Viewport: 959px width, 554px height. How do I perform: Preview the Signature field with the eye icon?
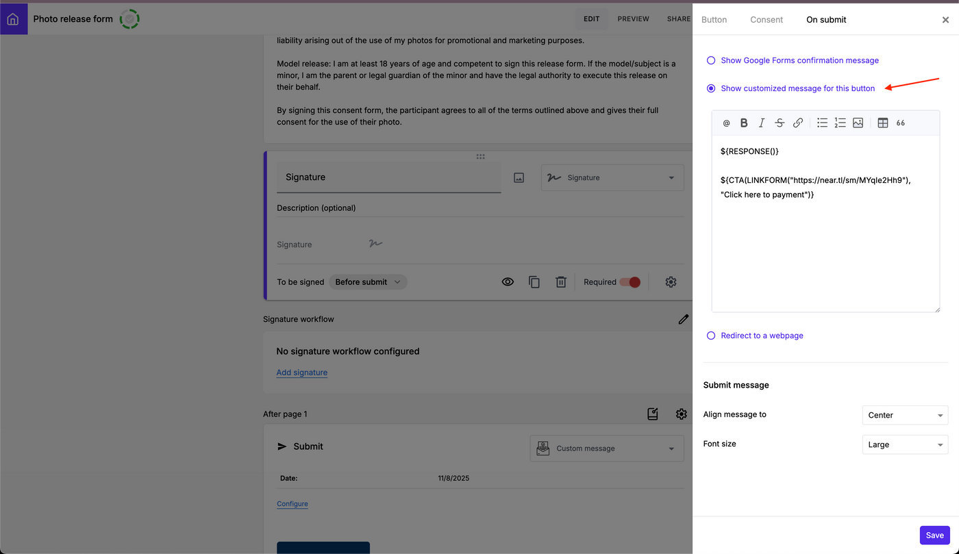point(508,281)
